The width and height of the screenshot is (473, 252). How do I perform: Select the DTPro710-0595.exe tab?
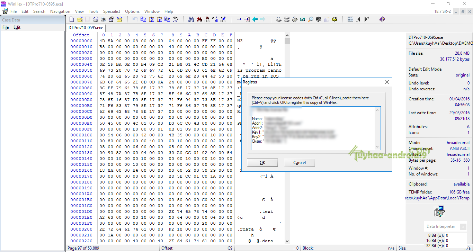tap(86, 28)
